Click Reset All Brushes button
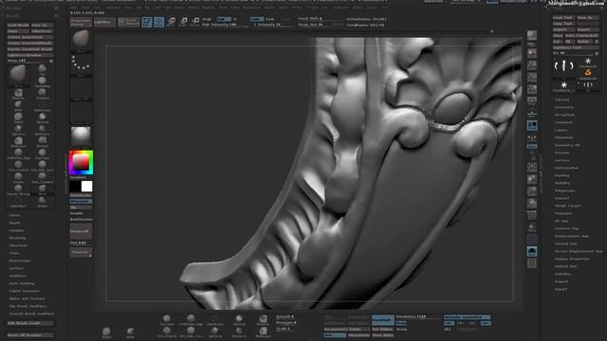 click(x=29, y=335)
